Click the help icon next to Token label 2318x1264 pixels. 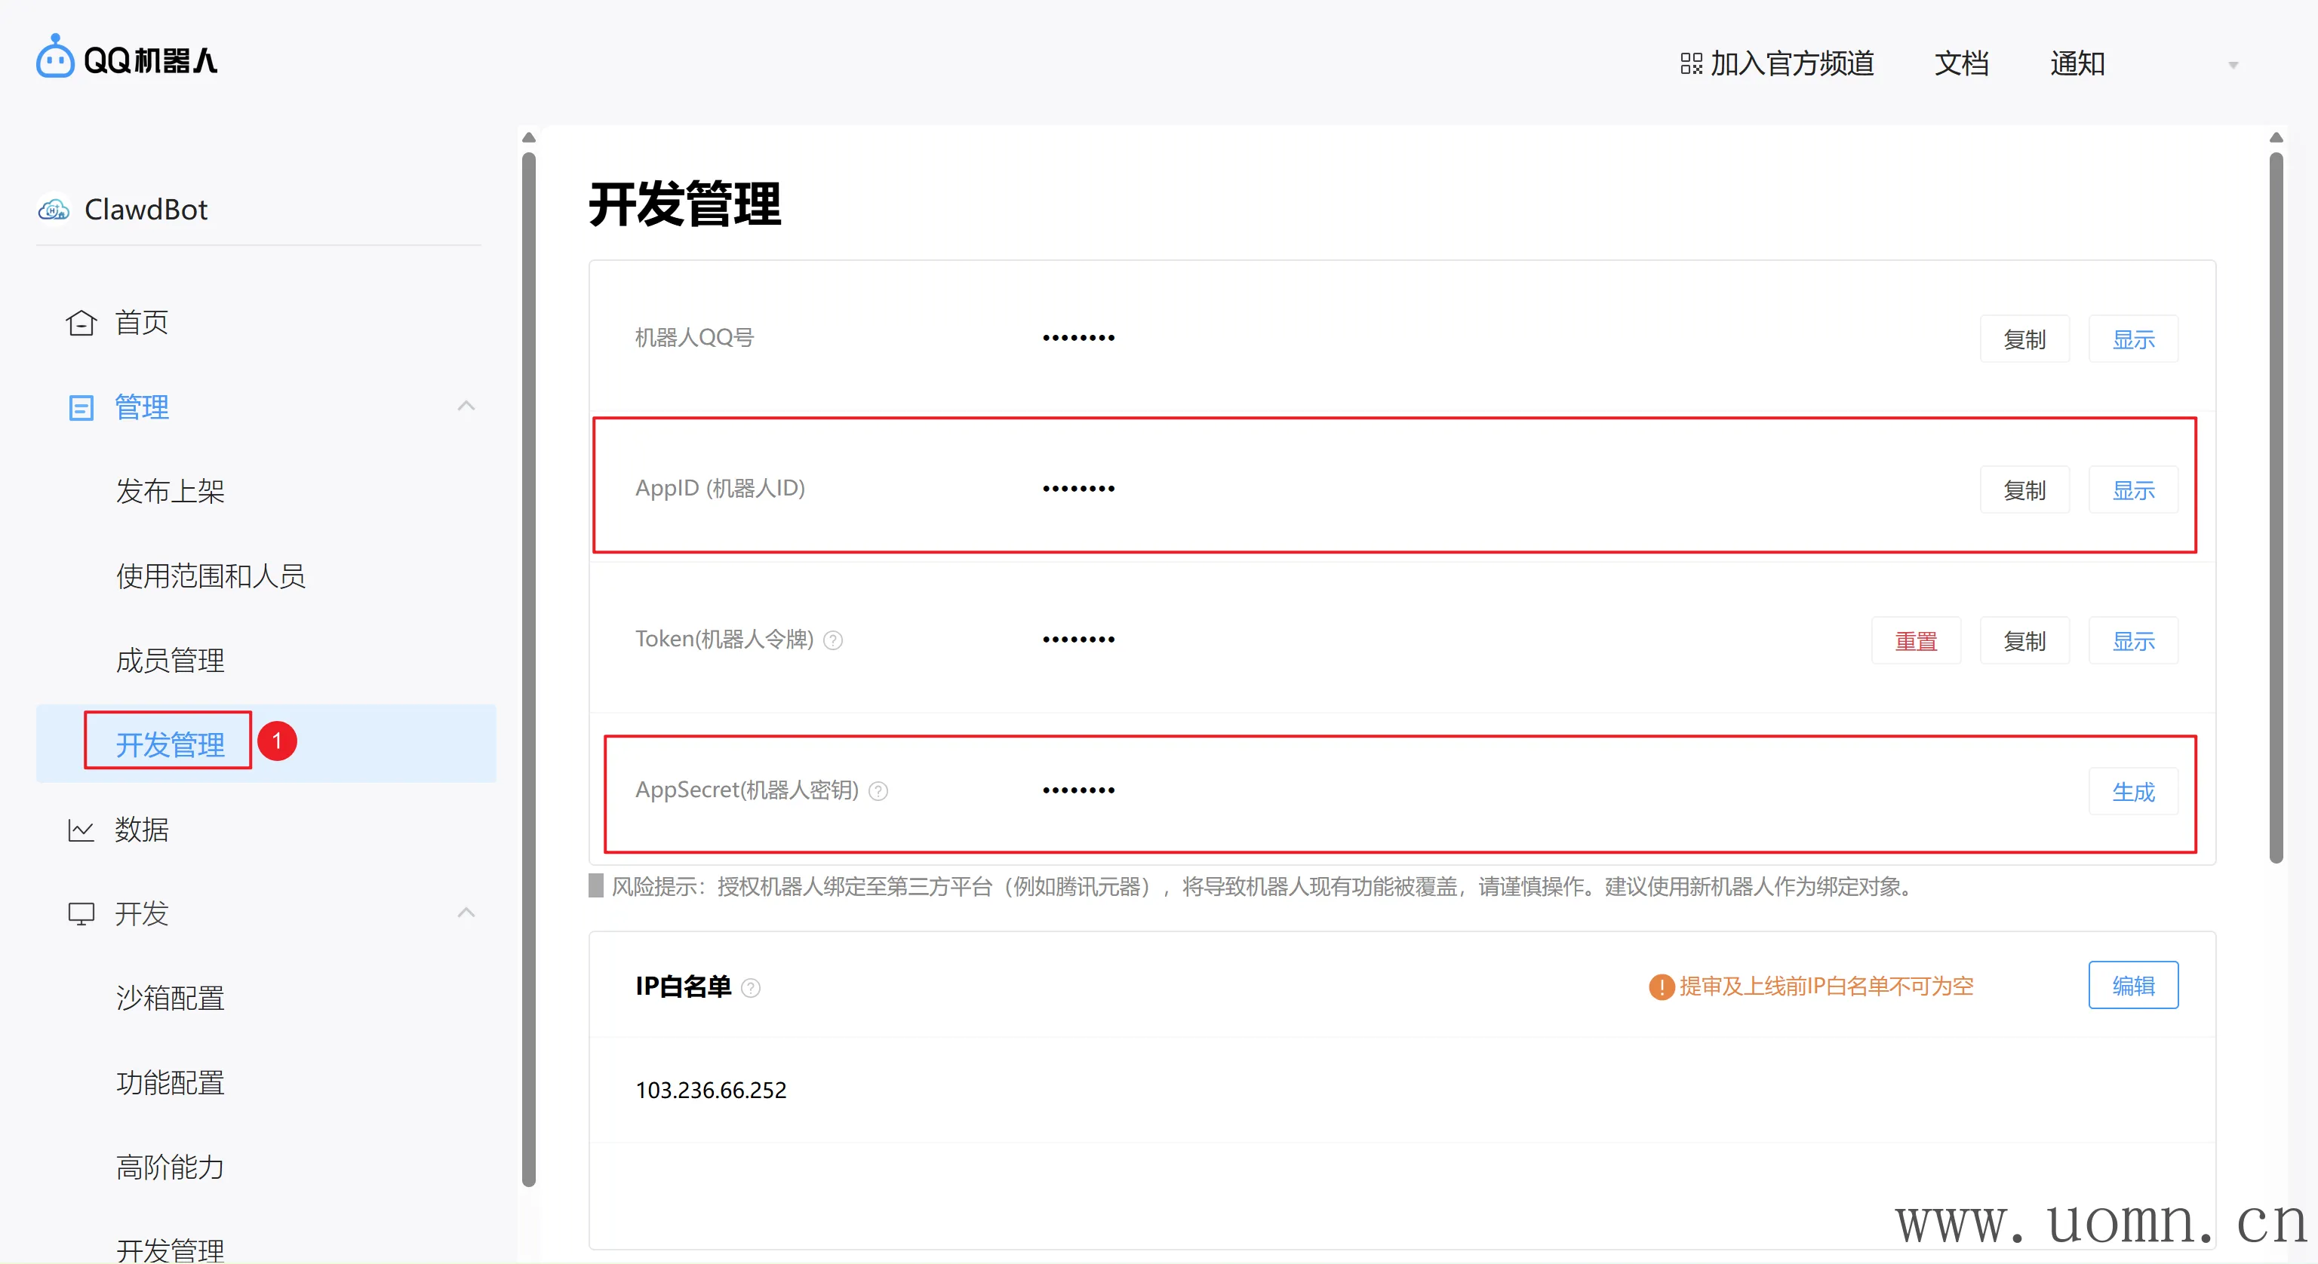(833, 640)
